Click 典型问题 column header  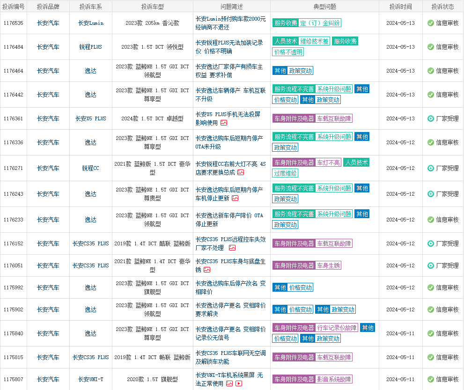[x=324, y=7]
